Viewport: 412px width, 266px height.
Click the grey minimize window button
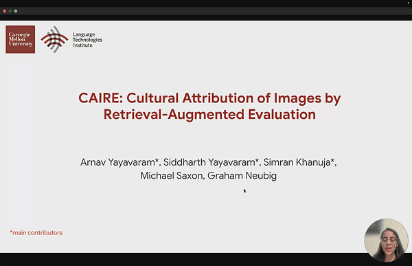click(10, 11)
